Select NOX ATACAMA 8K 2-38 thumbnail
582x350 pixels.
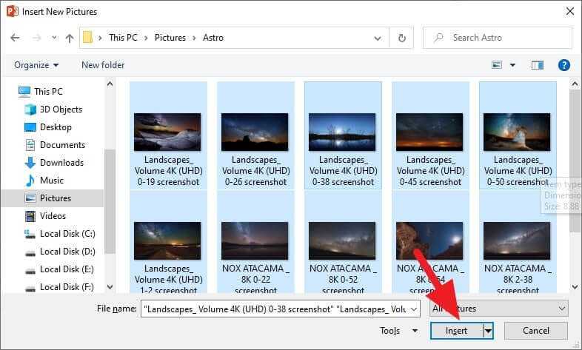[x=517, y=241]
